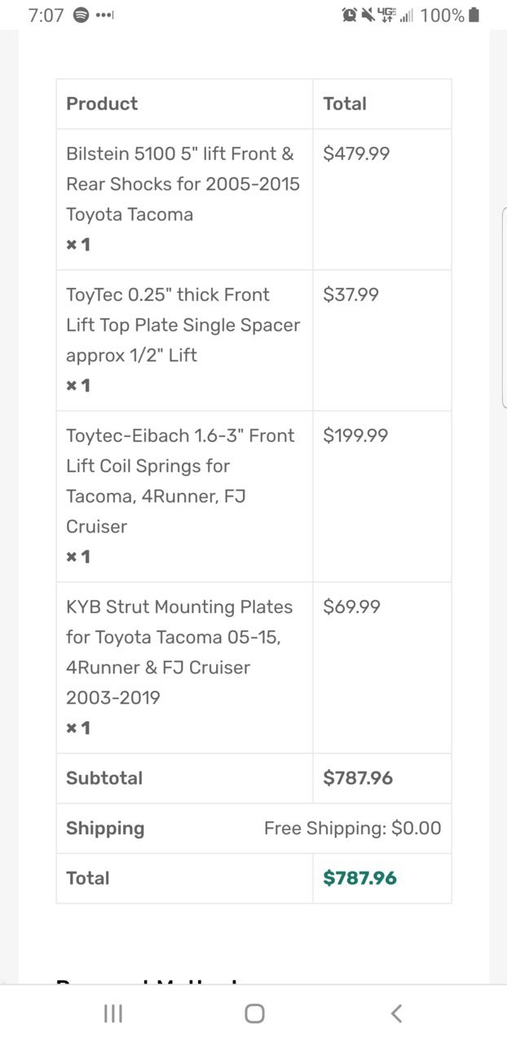The height and width of the screenshot is (1043, 507).
Task: Tap the 7:07 clock in status bar
Action: (x=46, y=15)
